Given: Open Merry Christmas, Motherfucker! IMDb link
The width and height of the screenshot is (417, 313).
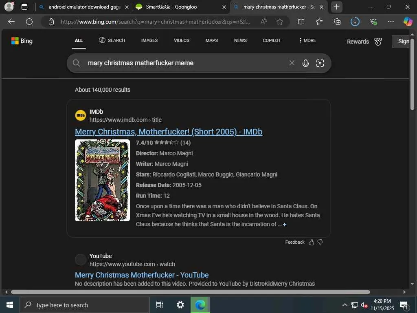Looking at the screenshot, I should pos(169,132).
